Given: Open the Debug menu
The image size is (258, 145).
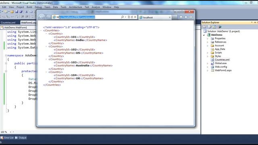Looking at the screenshot, I should pos(38,7).
